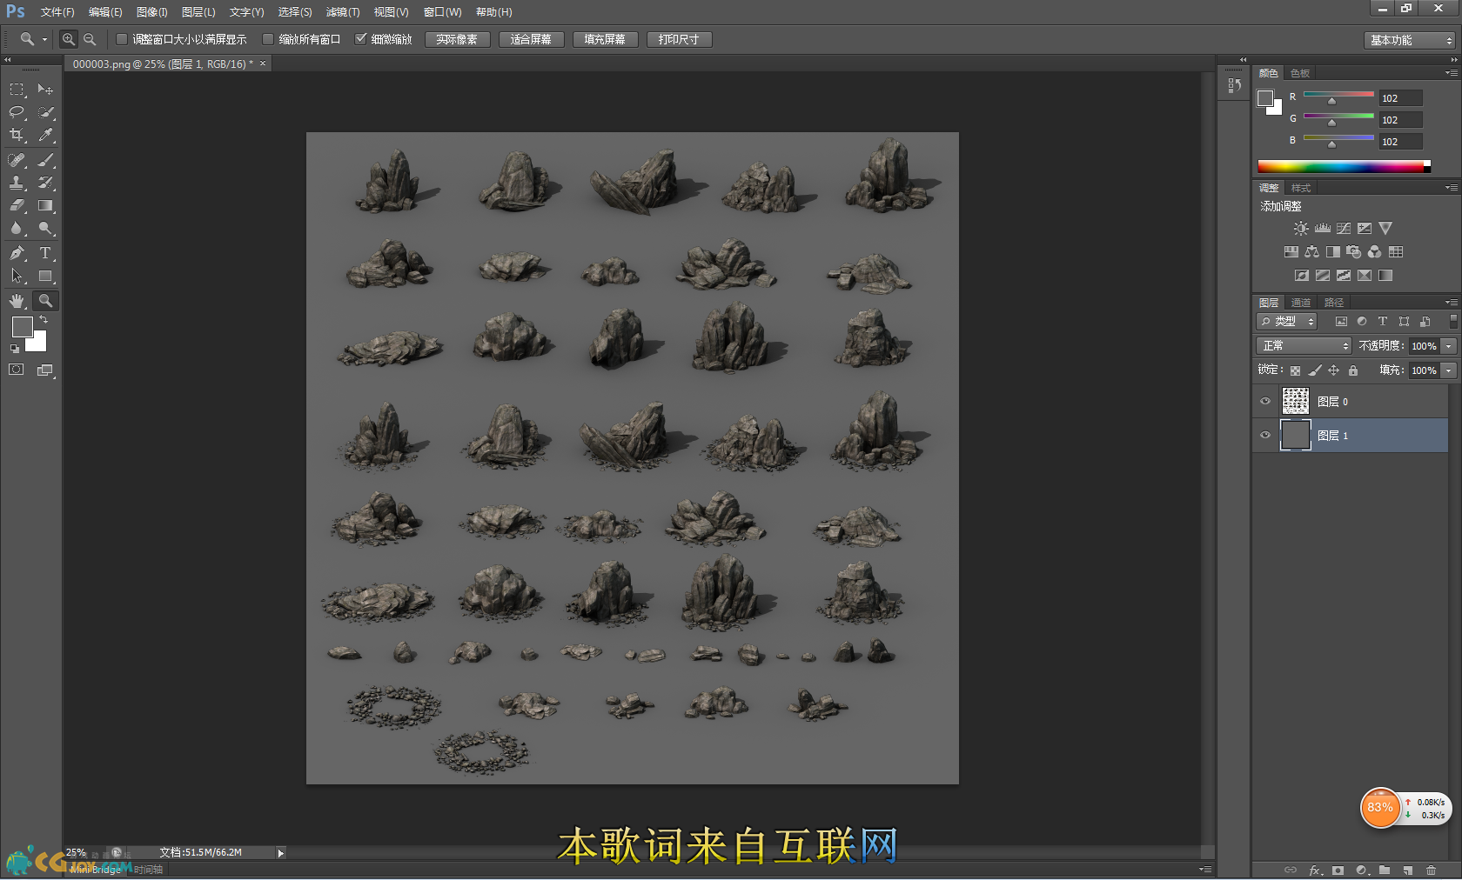1462x880 pixels.
Task: Close the 000003.png document tab
Action: pos(263,63)
